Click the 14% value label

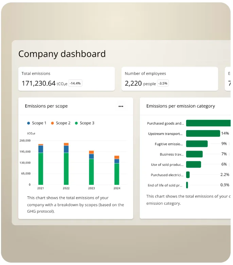pos(225,133)
